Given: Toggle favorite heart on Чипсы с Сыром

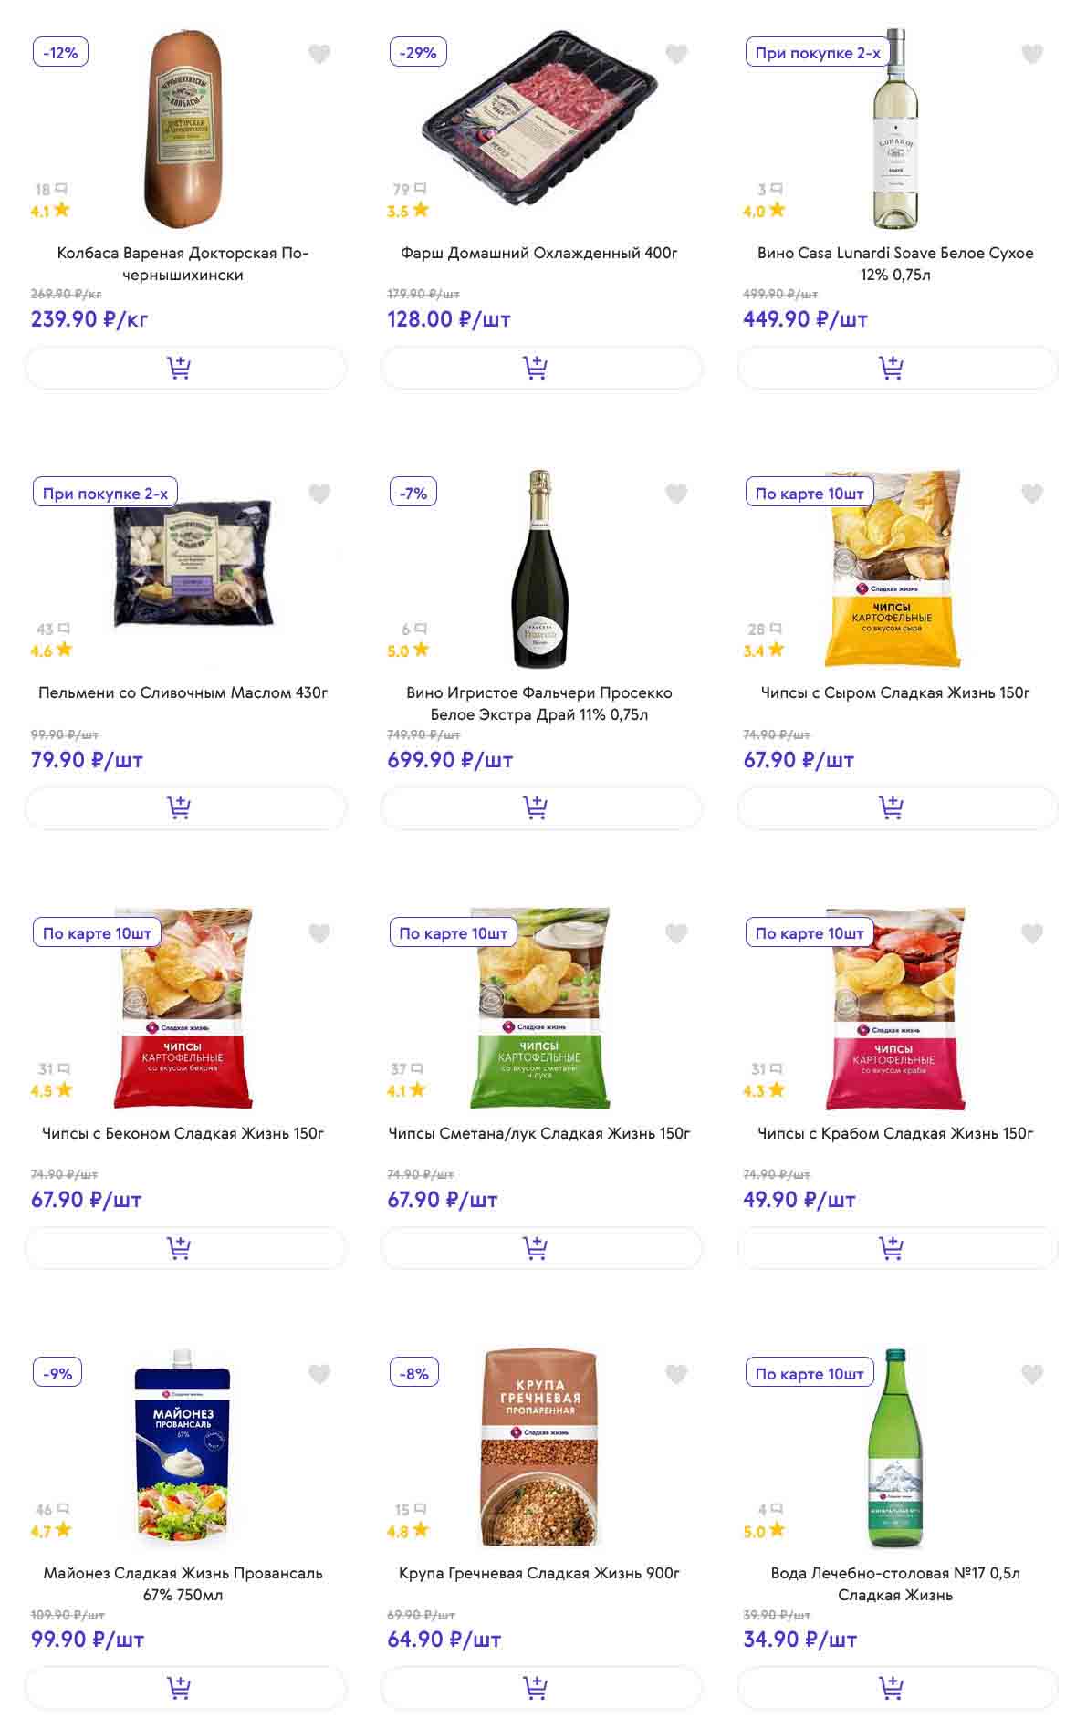Looking at the screenshot, I should pos(1032,494).
